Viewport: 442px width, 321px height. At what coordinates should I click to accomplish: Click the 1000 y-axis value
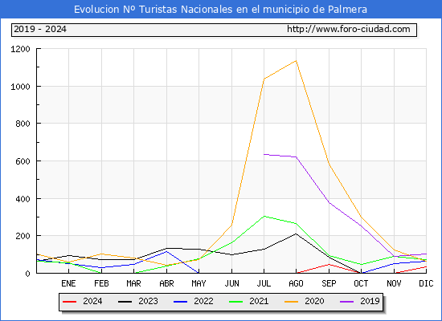tap(20, 87)
